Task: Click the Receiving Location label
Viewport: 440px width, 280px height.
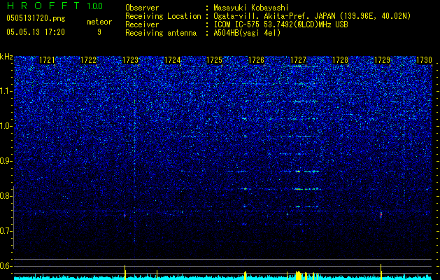Action: [163, 16]
